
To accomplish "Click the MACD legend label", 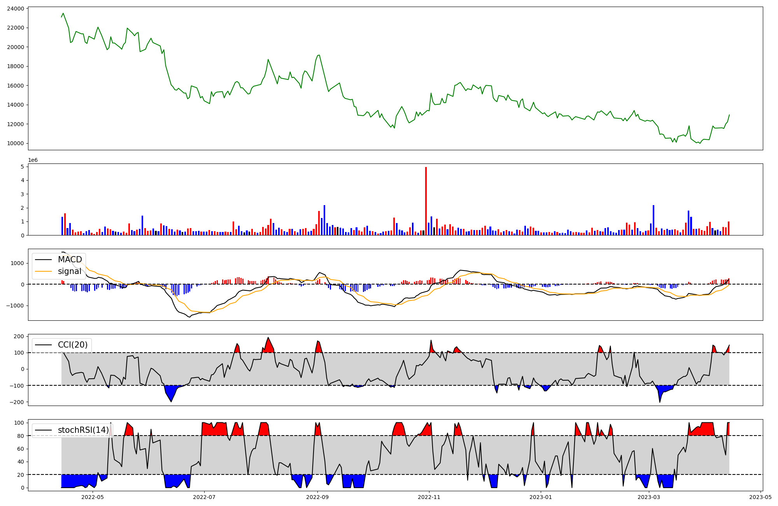I will click(x=70, y=260).
